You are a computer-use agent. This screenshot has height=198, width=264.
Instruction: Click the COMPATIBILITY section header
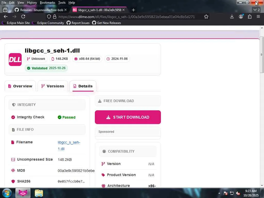coord(128,151)
